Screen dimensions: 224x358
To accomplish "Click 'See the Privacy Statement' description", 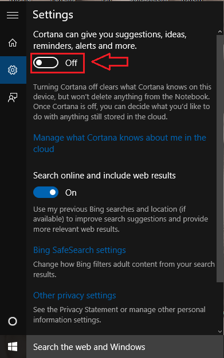I will click(119, 314).
